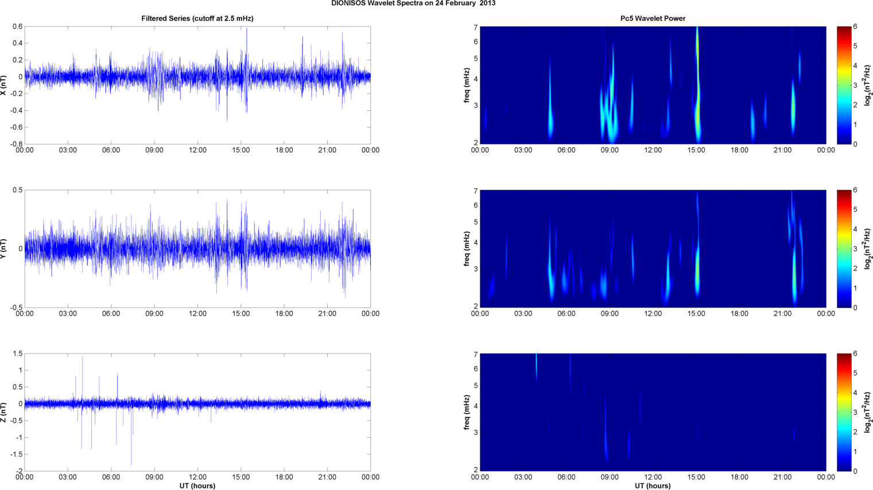
Task: Click the 1.5 tick on Z (nT) axis
Action: [17, 354]
